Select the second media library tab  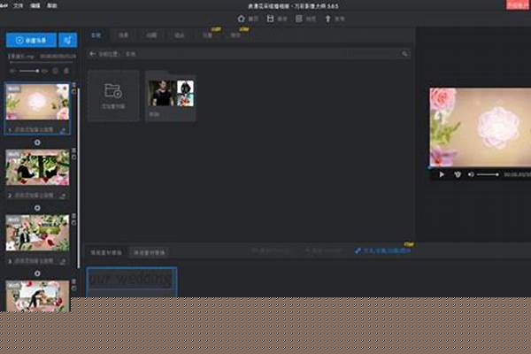pyautogui.click(x=123, y=35)
